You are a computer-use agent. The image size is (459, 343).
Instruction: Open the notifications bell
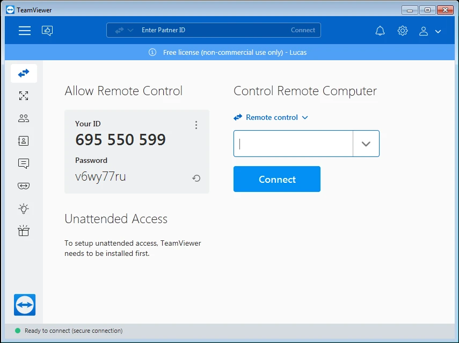[380, 31]
